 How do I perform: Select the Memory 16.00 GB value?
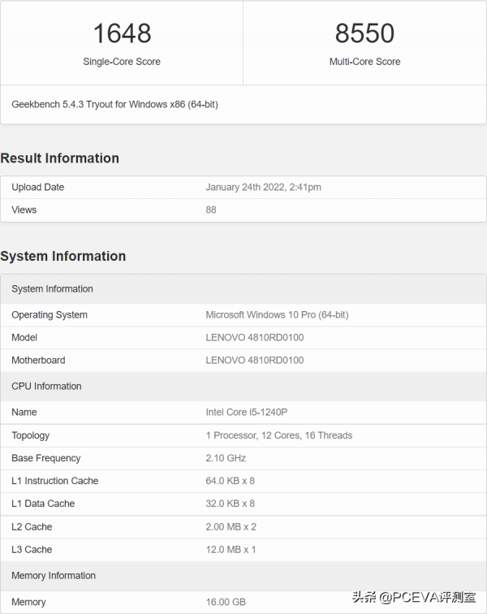tap(226, 602)
